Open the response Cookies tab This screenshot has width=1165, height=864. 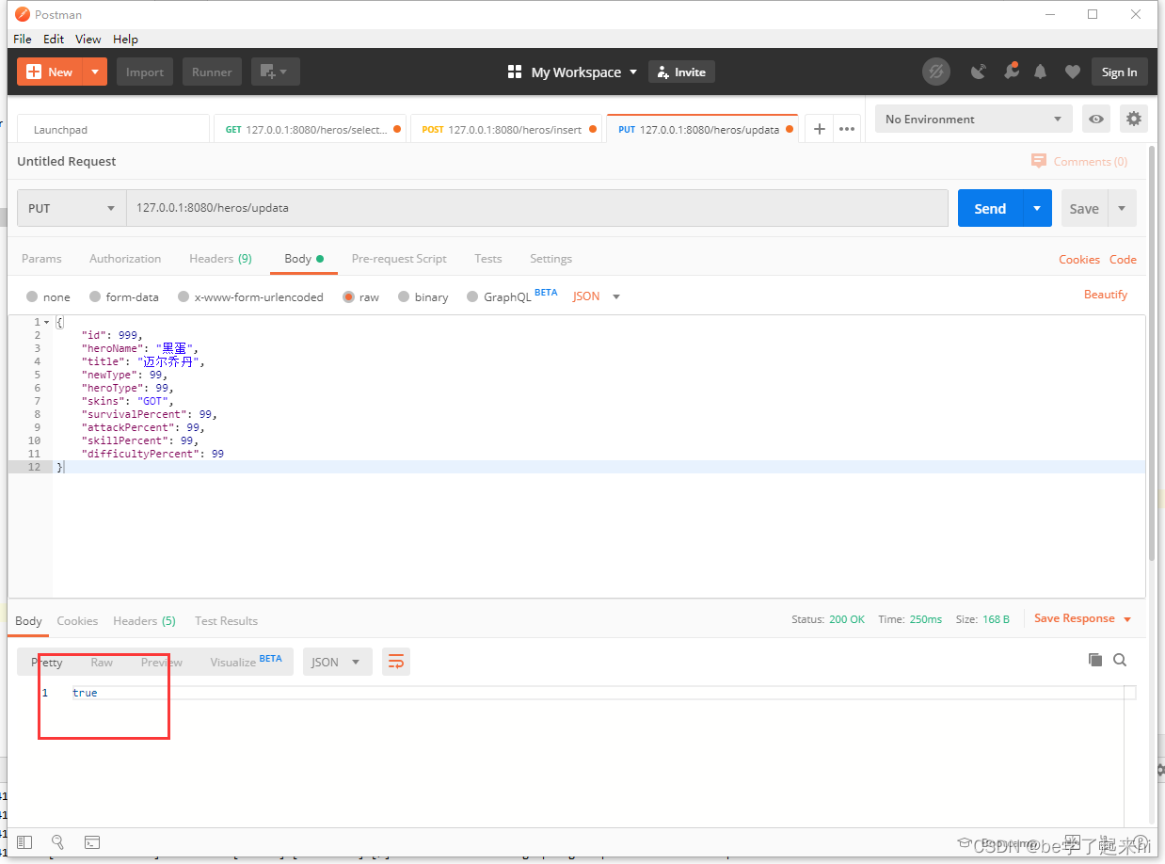[77, 621]
